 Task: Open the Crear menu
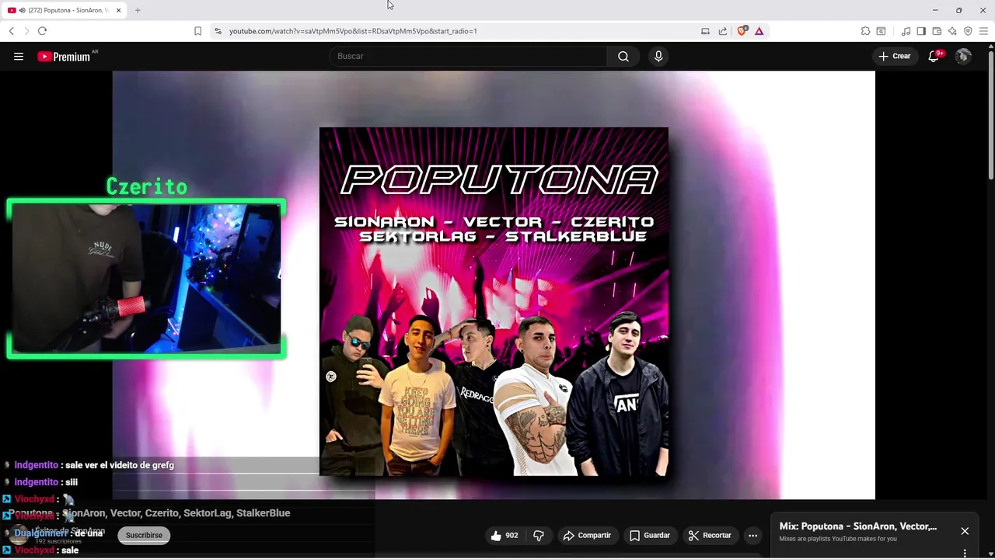pyautogui.click(x=895, y=56)
